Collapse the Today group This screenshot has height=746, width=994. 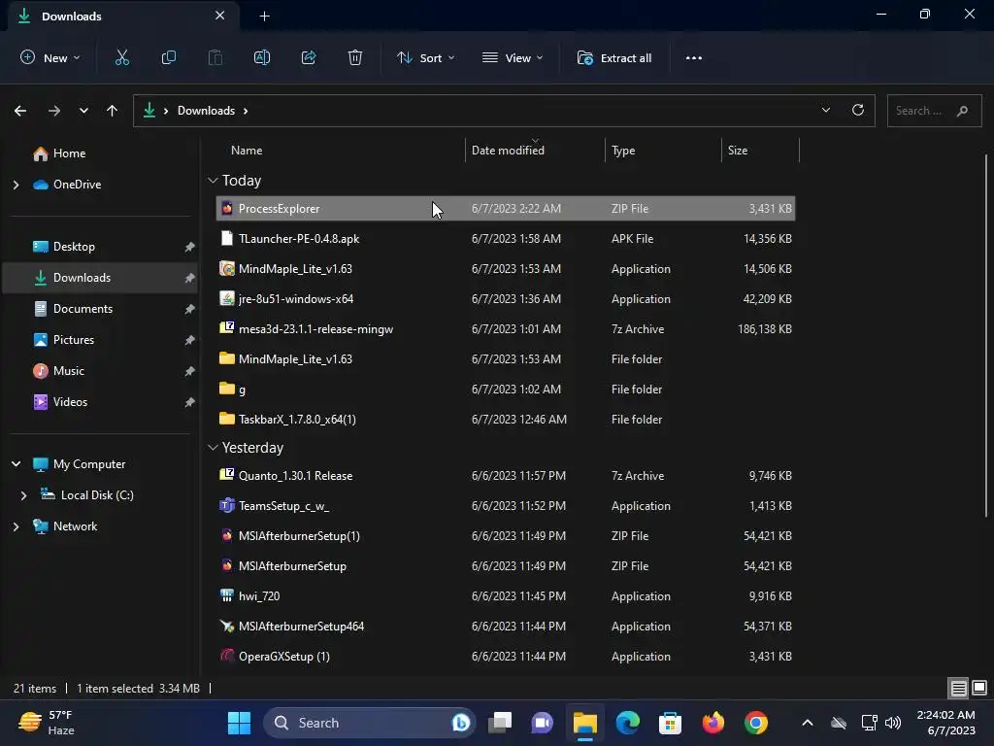coord(213,181)
